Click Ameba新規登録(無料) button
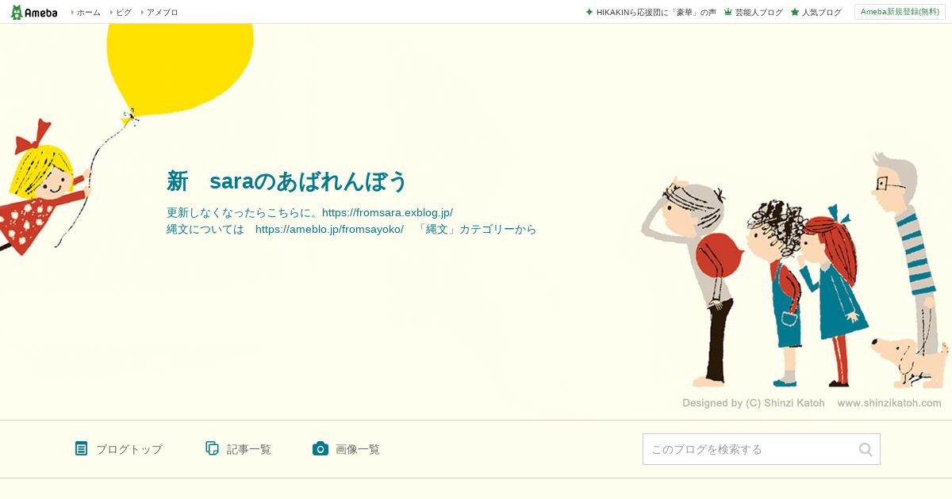 pyautogui.click(x=900, y=12)
